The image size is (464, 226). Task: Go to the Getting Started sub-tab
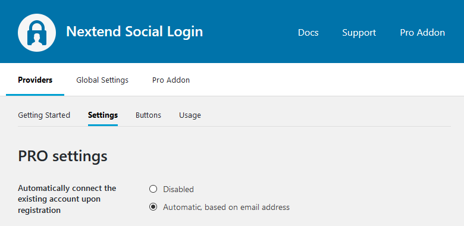pos(44,115)
